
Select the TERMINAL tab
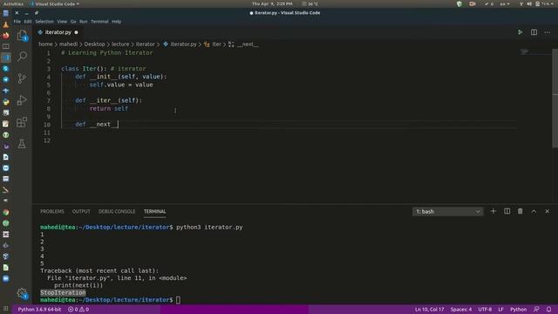155,211
